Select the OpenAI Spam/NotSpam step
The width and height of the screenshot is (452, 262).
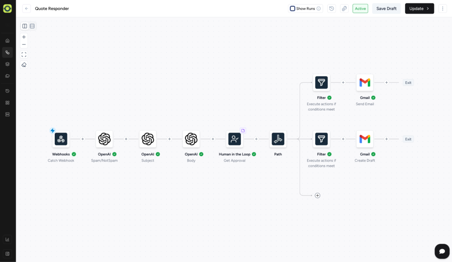click(x=104, y=139)
